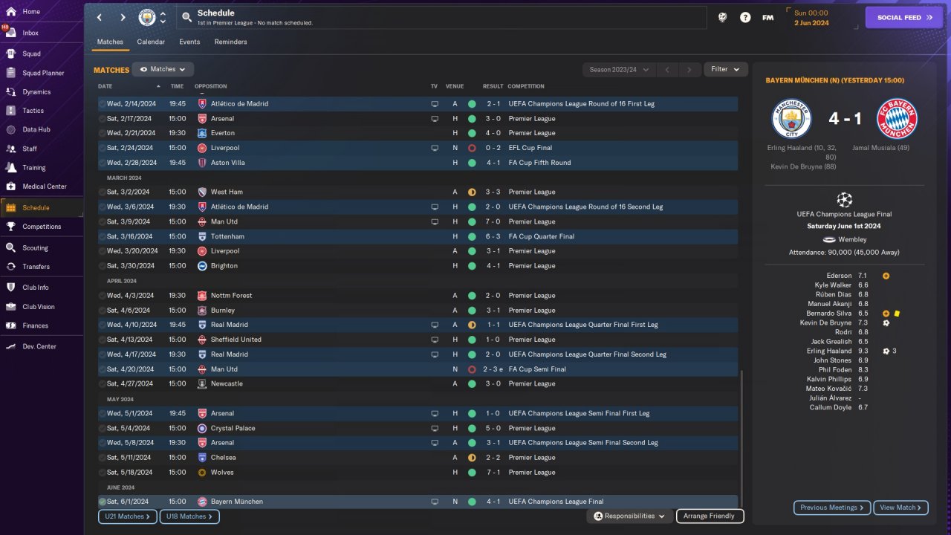Viewport: 951px width, 535px height.
Task: Click the Medical Center icon
Action: point(10,187)
